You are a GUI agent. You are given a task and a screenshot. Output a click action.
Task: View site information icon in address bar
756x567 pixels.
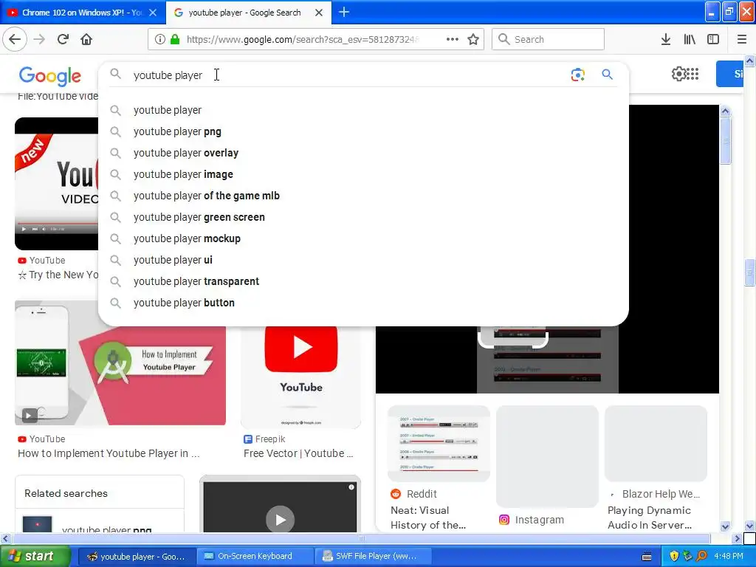159,39
